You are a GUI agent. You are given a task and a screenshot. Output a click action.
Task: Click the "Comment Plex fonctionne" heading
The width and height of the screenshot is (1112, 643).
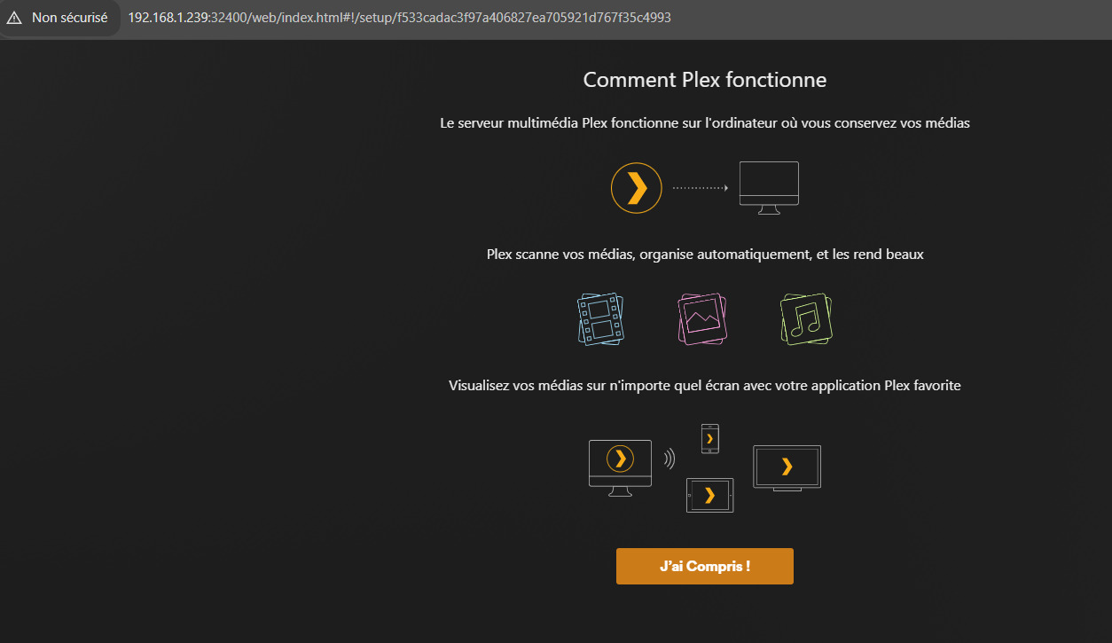tap(704, 80)
